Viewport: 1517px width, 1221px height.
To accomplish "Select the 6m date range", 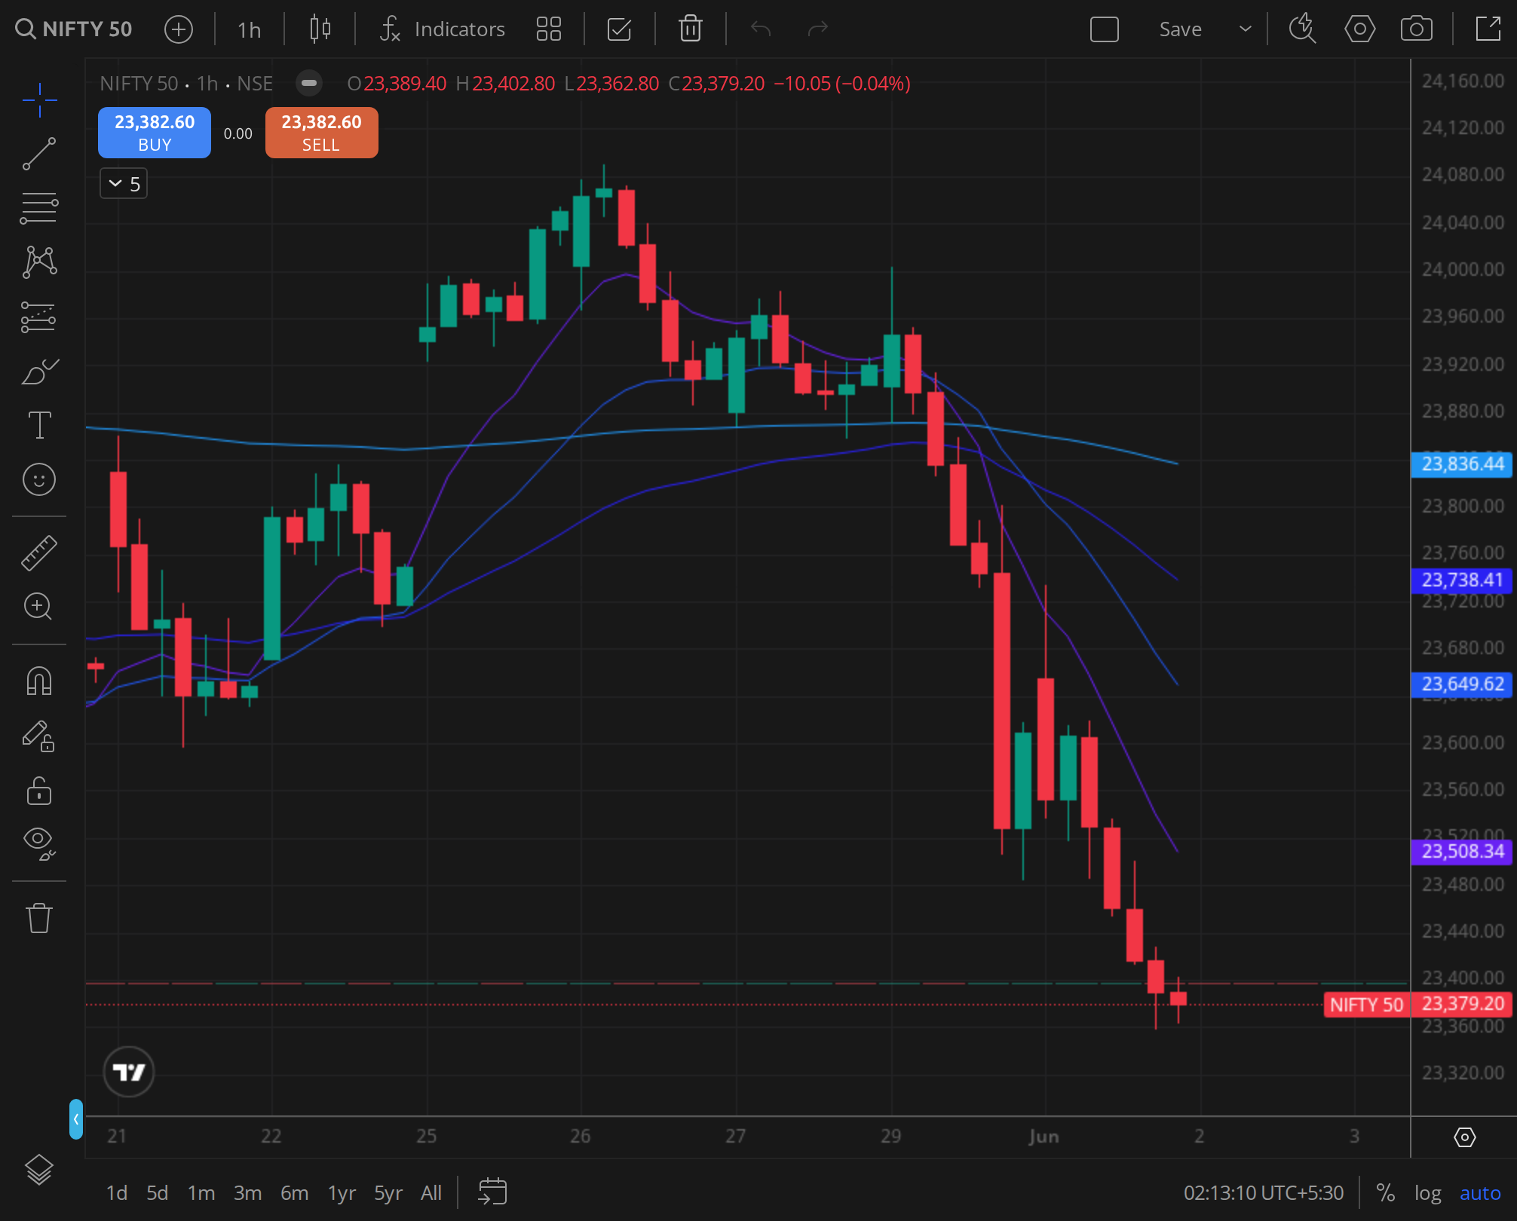I will click(x=295, y=1193).
